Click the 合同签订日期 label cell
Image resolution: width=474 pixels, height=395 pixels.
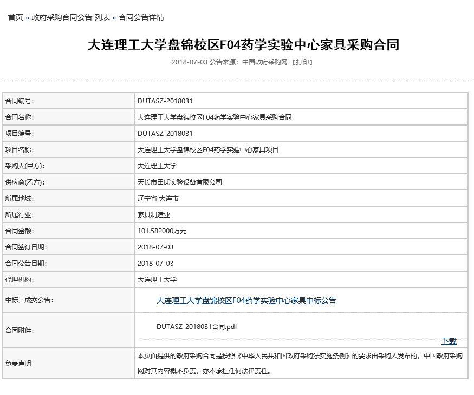26,247
